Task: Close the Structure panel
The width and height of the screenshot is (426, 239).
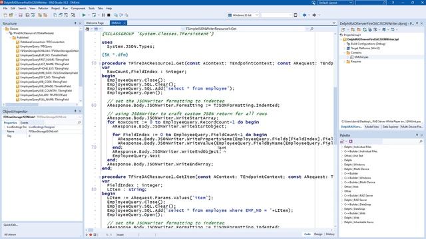Action: [x=80, y=24]
